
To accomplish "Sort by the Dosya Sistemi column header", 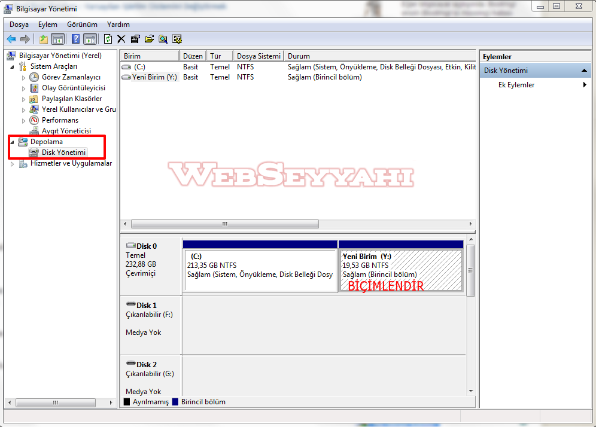I will click(259, 56).
